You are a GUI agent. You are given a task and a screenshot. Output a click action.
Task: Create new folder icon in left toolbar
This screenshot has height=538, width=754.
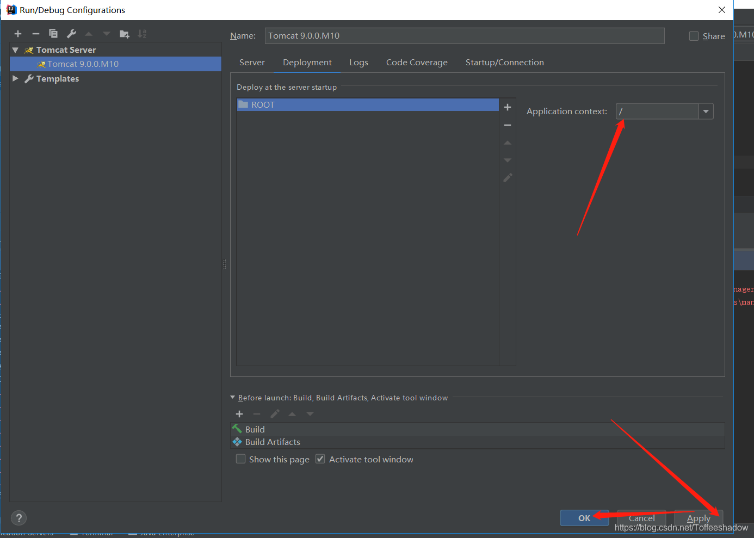(125, 34)
